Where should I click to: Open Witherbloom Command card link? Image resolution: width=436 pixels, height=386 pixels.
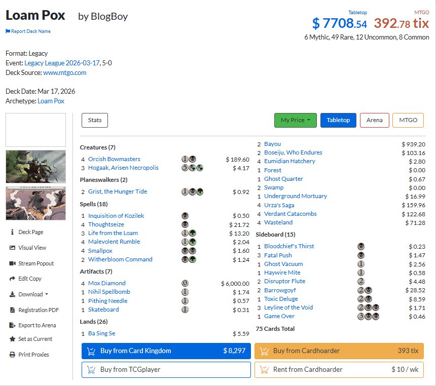[120, 259]
